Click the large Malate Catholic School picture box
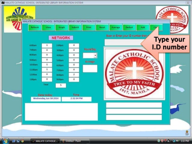The height and width of the screenshot is (144, 192). point(135,74)
